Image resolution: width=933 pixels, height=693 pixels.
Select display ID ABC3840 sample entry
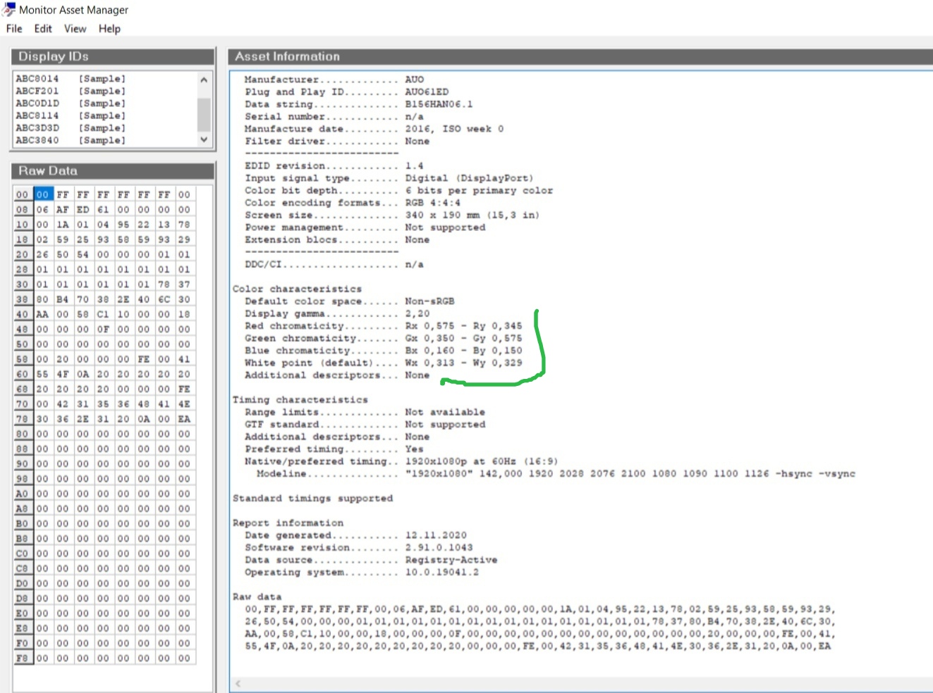71,140
